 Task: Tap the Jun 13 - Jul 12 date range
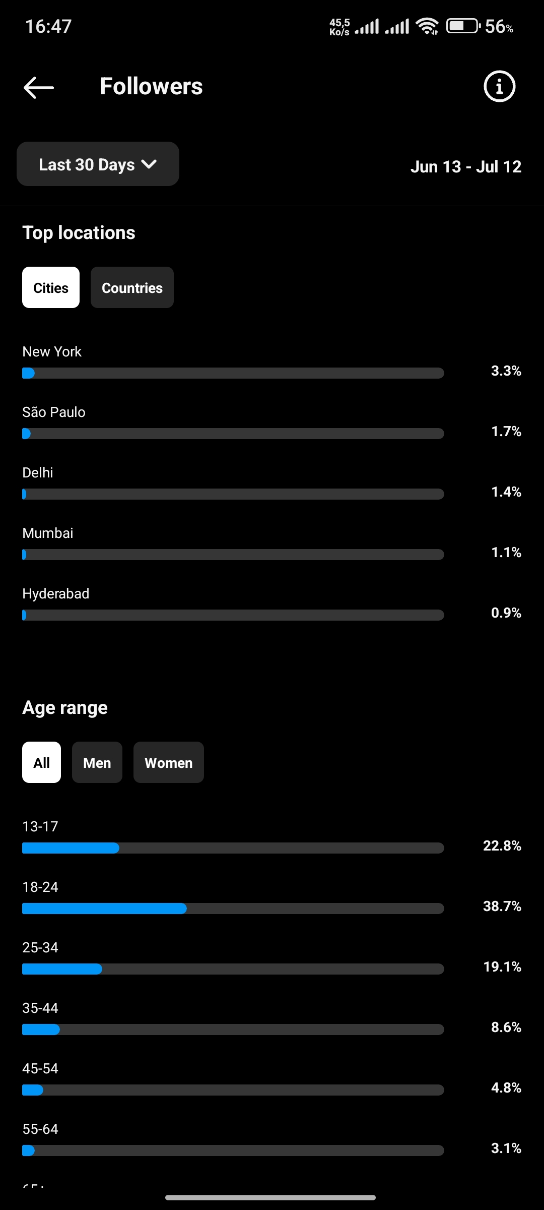click(x=466, y=166)
